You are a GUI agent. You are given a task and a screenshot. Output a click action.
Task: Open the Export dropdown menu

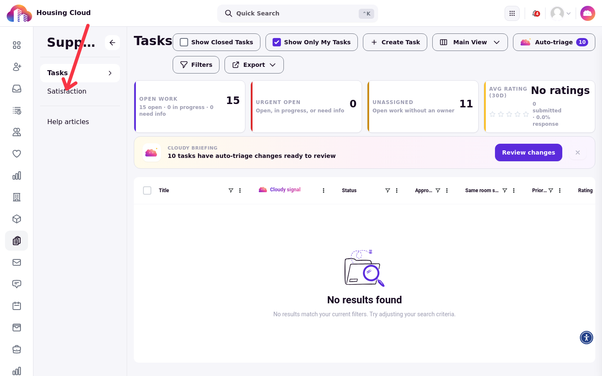pyautogui.click(x=254, y=65)
